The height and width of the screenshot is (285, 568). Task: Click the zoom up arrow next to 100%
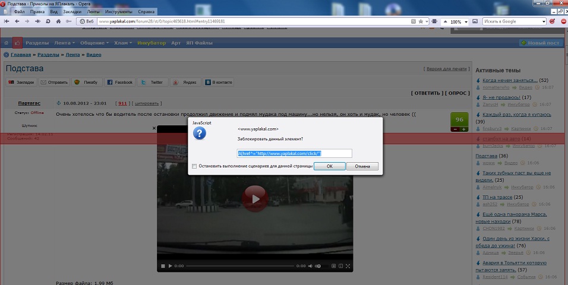click(445, 21)
